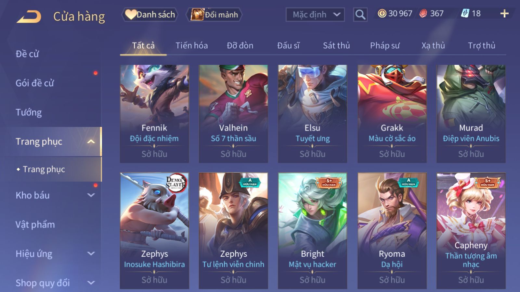Click the red gem currency icon
The image size is (520, 292).
pos(423,13)
